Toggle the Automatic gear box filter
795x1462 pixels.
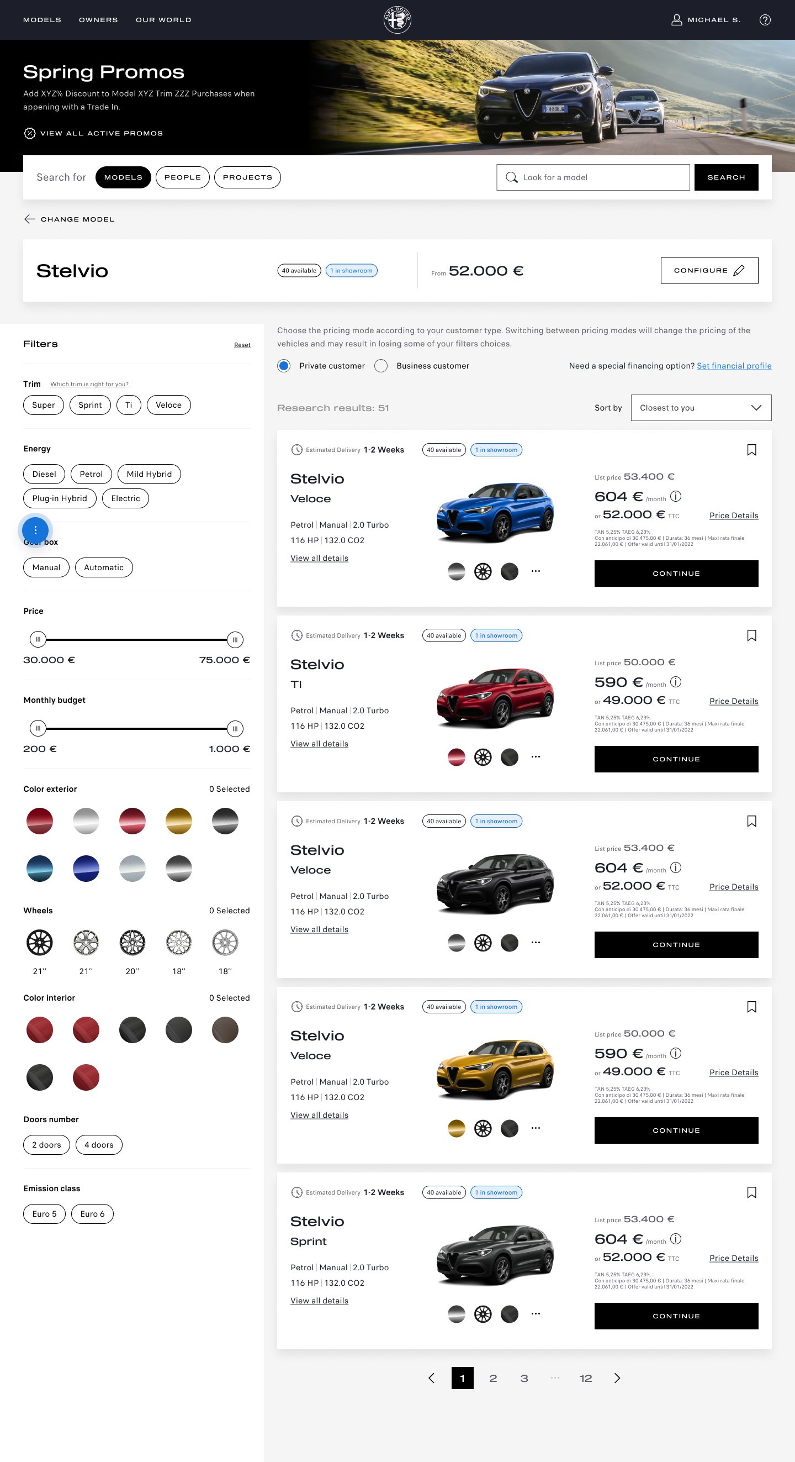point(104,567)
